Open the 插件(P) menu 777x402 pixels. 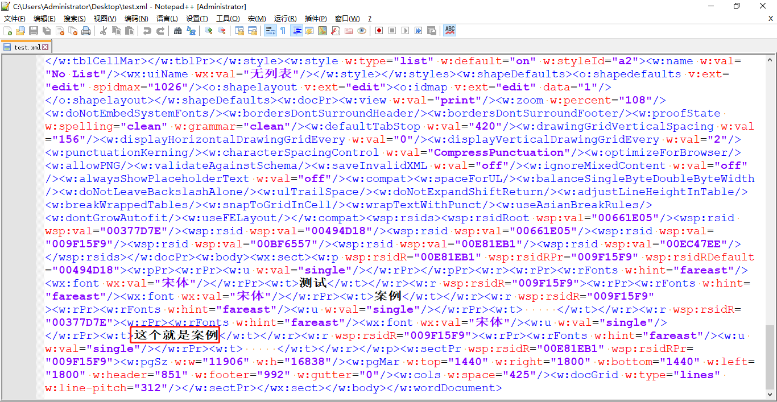[316, 19]
